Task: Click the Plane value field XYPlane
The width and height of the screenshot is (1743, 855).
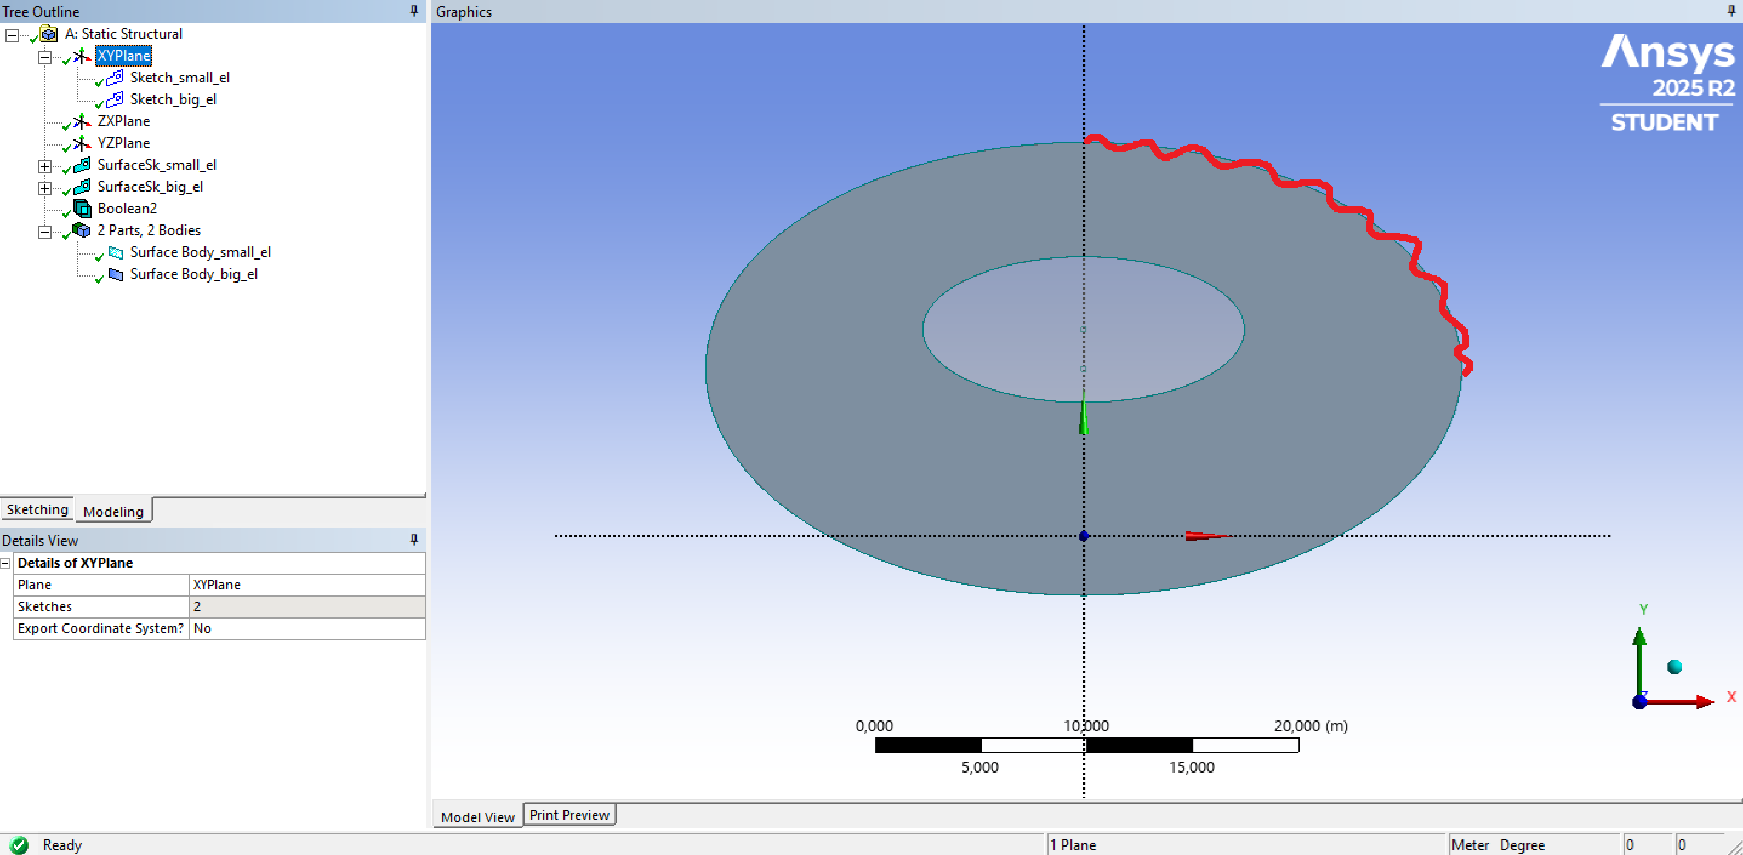Action: pyautogui.click(x=306, y=585)
